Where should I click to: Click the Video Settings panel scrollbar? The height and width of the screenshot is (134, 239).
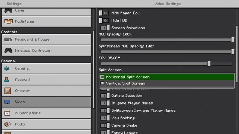237,54
